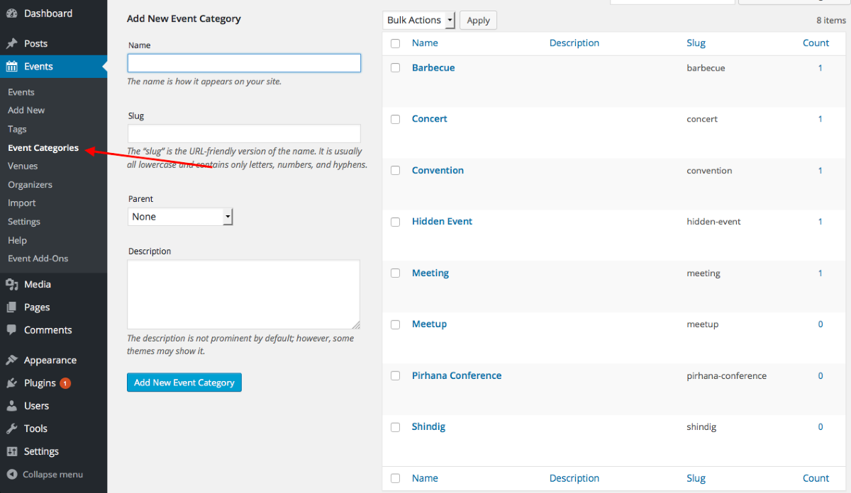The image size is (851, 493).
Task: Click the Plugins plug icon
Action: click(x=12, y=383)
